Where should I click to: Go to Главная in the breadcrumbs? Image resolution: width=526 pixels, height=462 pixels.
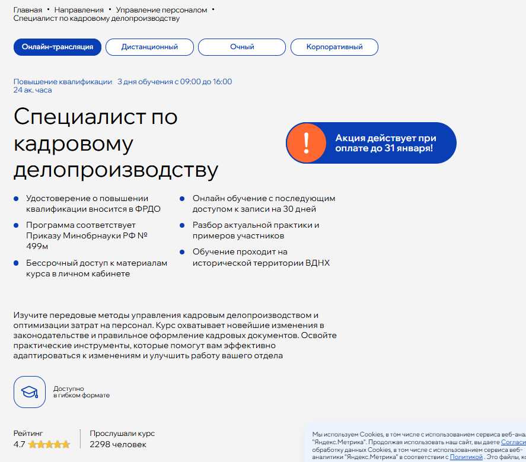click(28, 10)
